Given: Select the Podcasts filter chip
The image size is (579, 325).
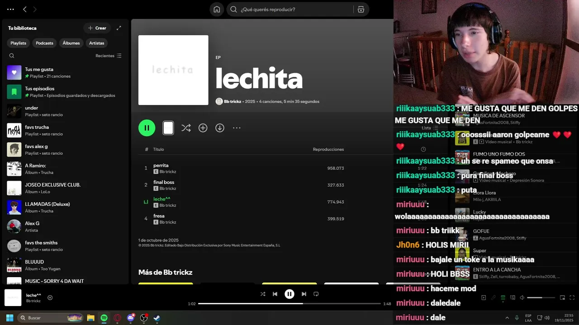Looking at the screenshot, I should (x=44, y=43).
